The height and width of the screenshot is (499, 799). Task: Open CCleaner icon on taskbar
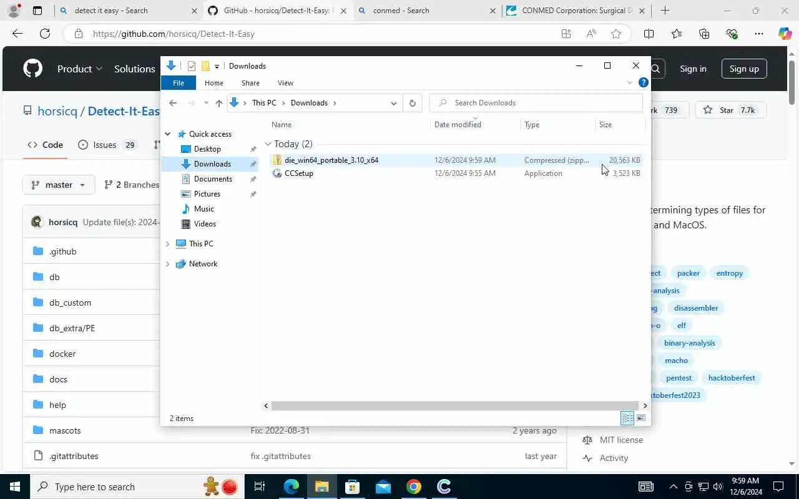(444, 487)
